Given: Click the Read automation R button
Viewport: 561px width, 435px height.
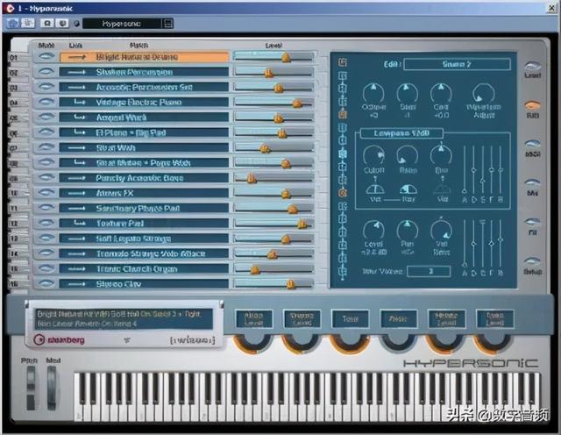Looking at the screenshot, I should coord(46,24).
